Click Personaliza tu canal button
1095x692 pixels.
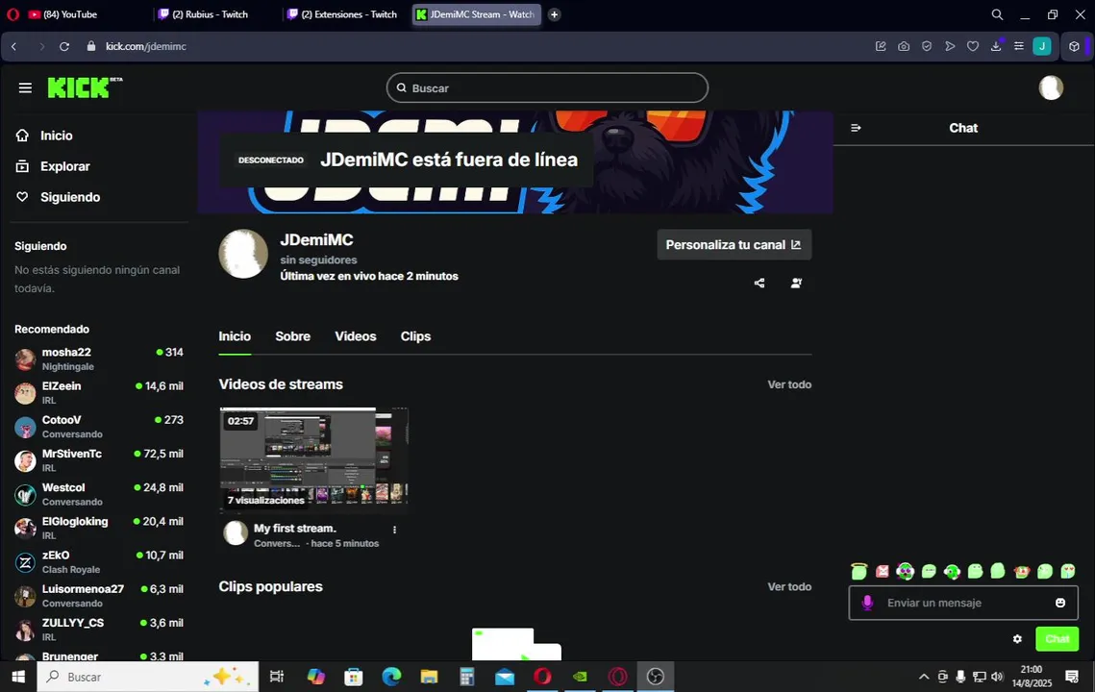click(x=734, y=244)
